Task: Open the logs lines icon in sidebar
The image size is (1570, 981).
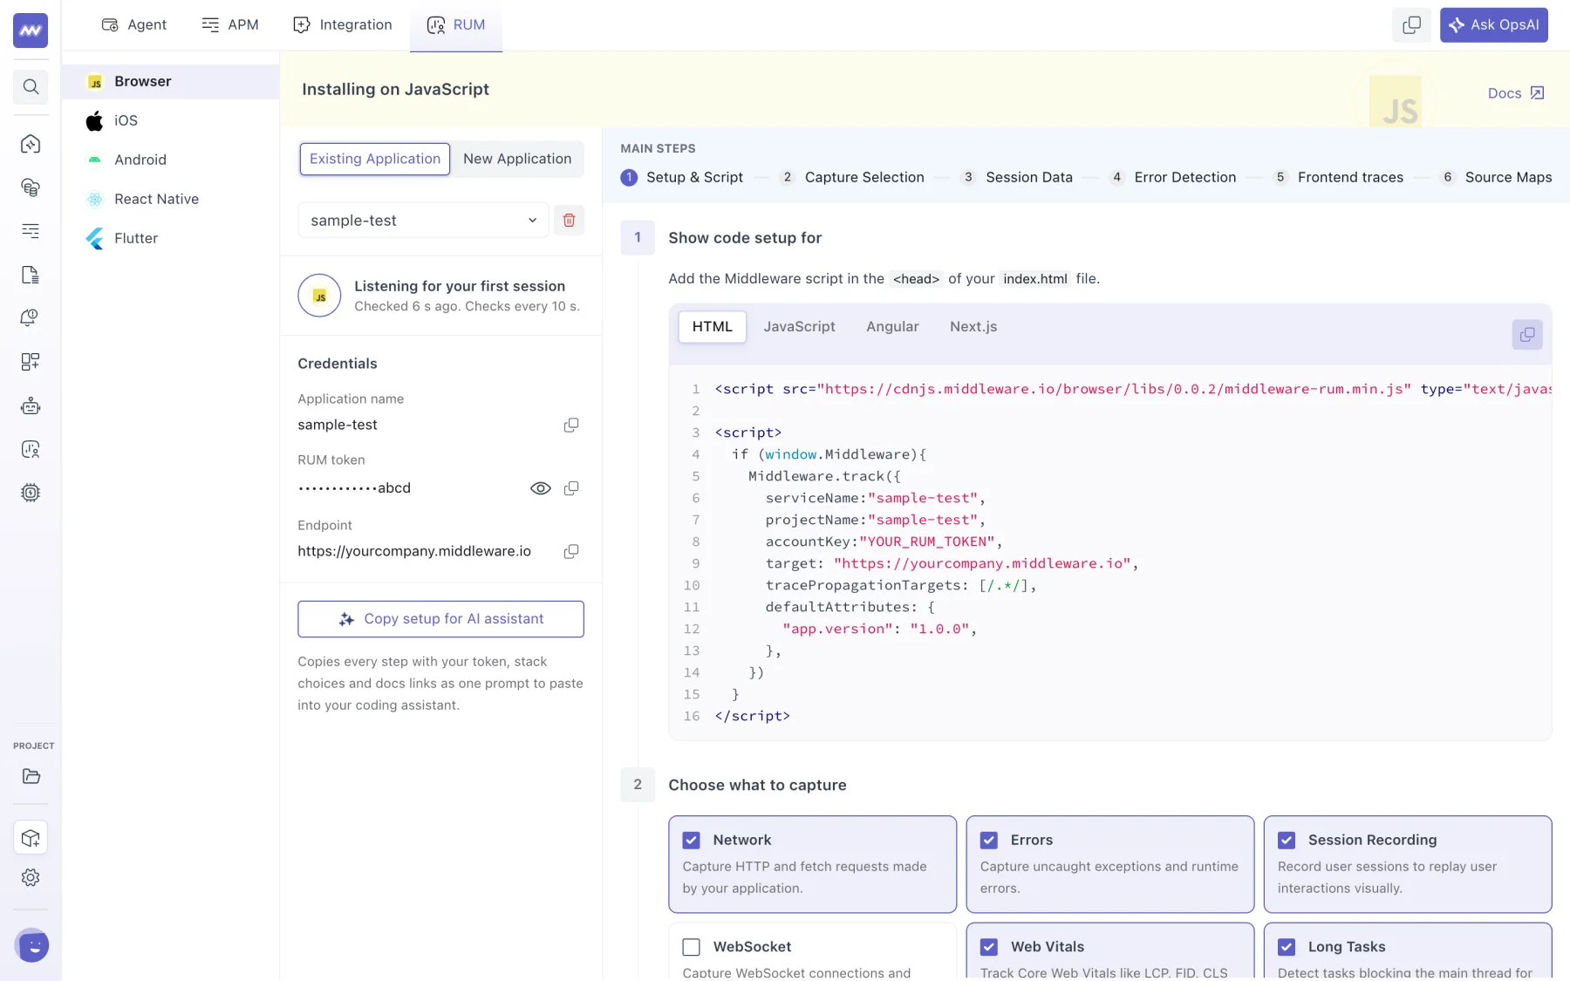Action: 31,230
